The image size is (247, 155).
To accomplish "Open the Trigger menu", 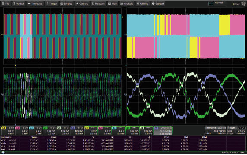I will [51, 3].
